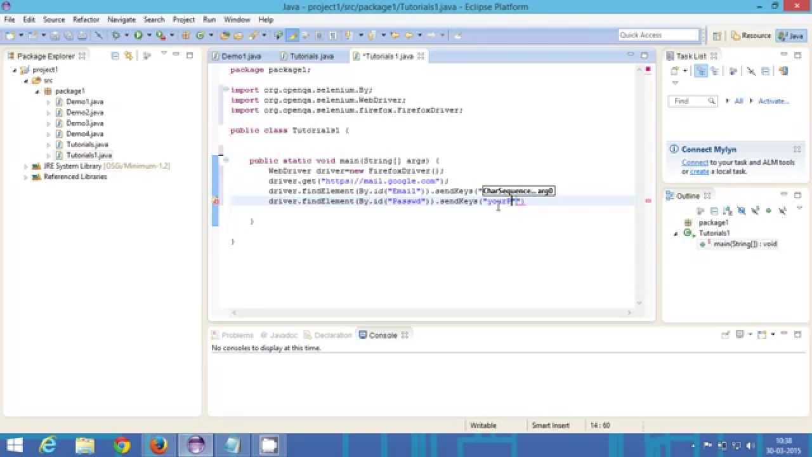Click the Search flashlight toolbar icon
Image resolution: width=812 pixels, height=457 pixels.
click(x=253, y=36)
